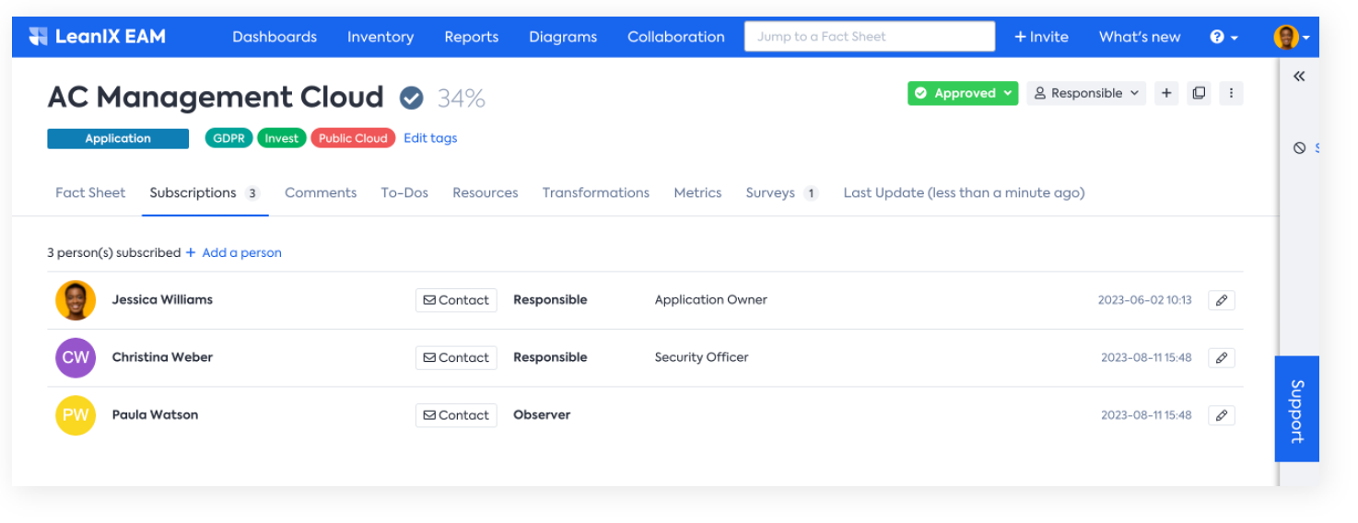
Task: Click the LeanIX EAM logo
Action: (x=97, y=37)
